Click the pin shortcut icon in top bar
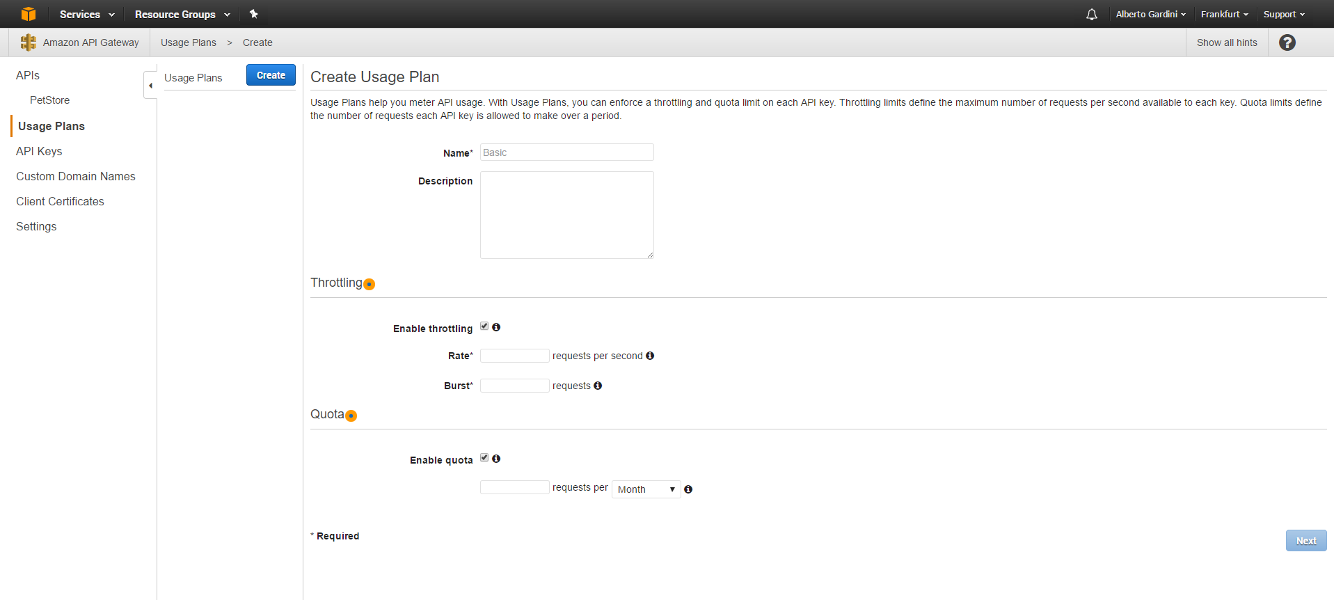The width and height of the screenshot is (1334, 600). [x=254, y=14]
